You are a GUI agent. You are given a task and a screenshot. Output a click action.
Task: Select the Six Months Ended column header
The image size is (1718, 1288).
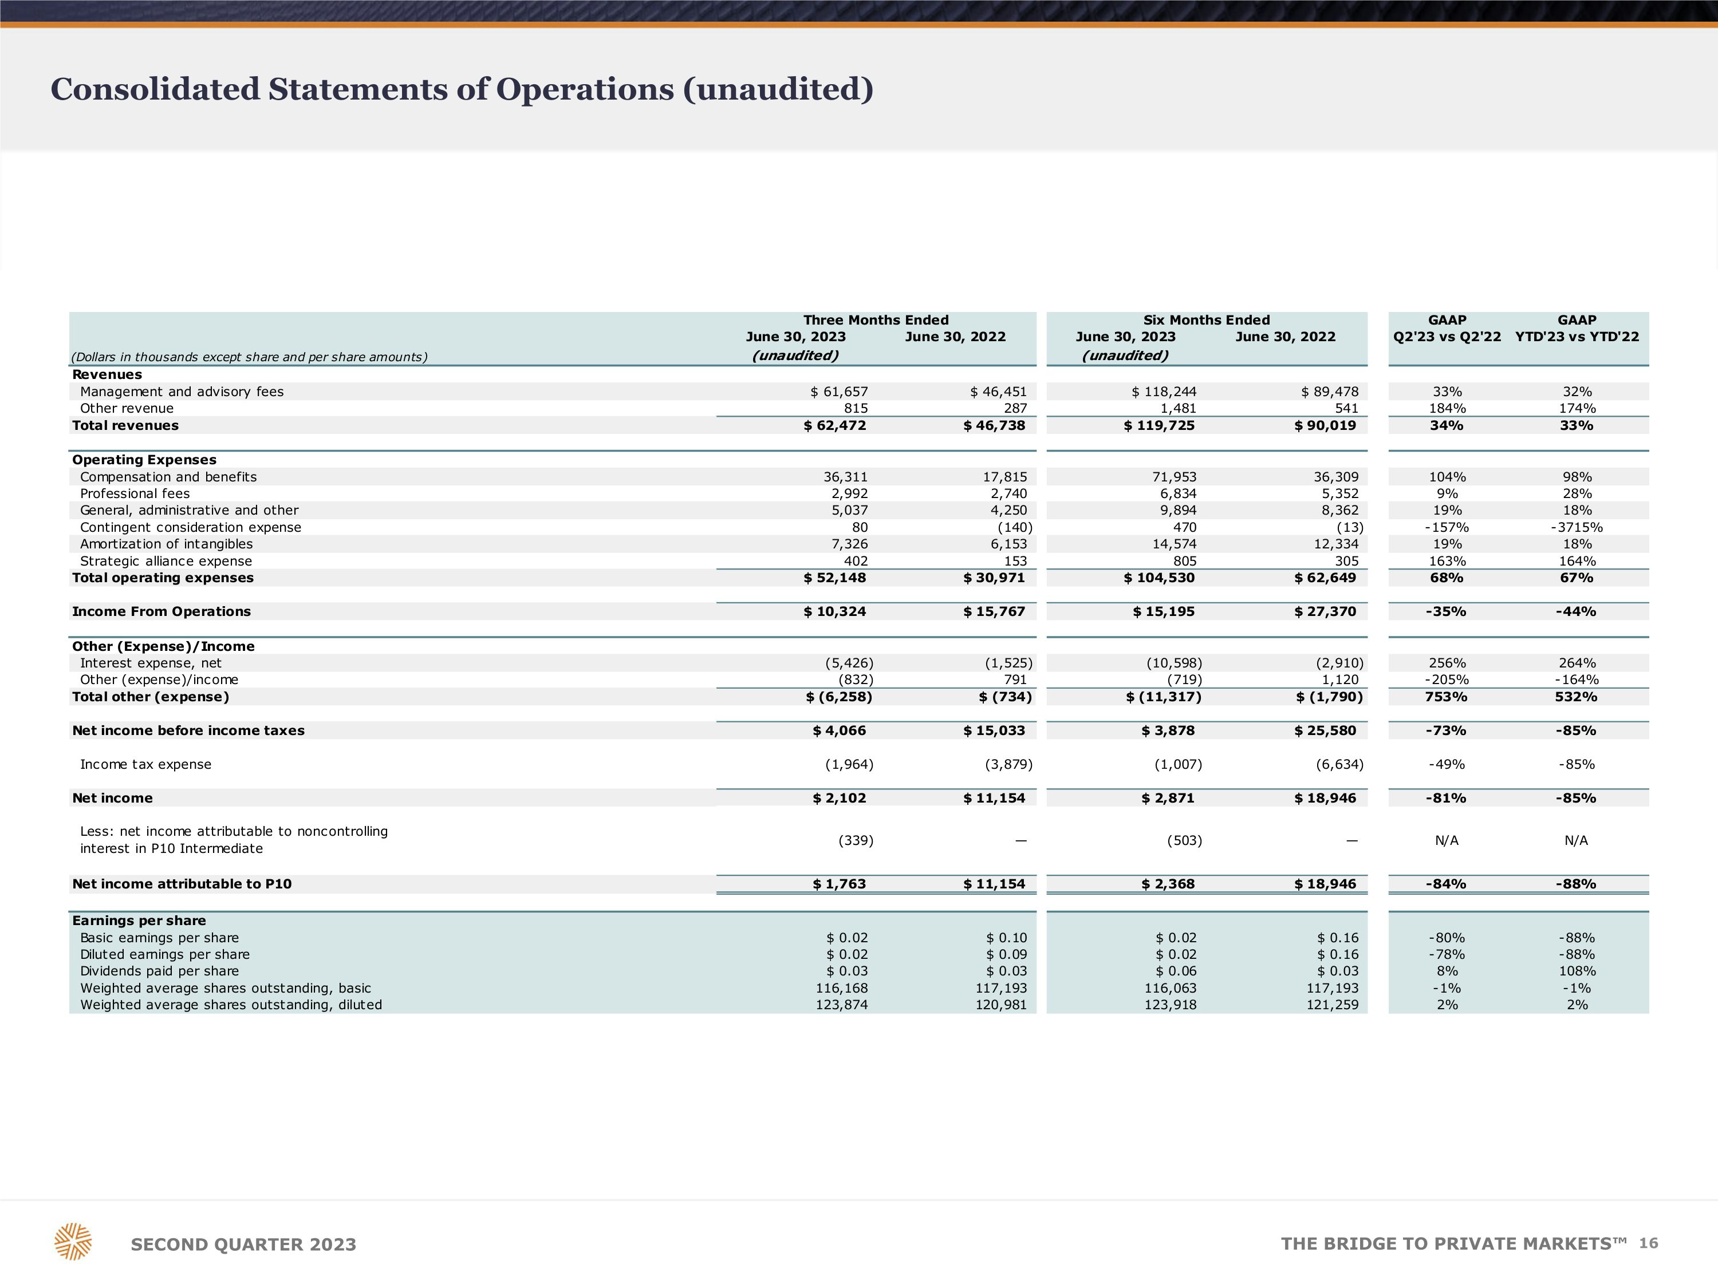point(1205,320)
